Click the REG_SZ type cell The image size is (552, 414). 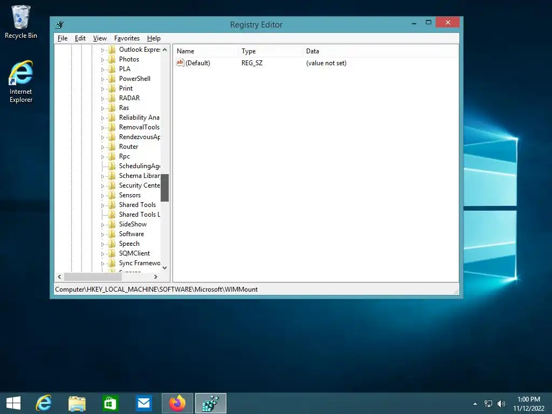click(x=252, y=63)
